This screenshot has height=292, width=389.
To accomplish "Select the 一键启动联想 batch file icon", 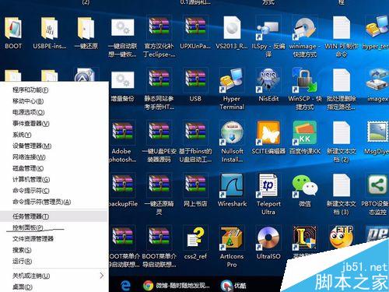I will pyautogui.click(x=123, y=27).
